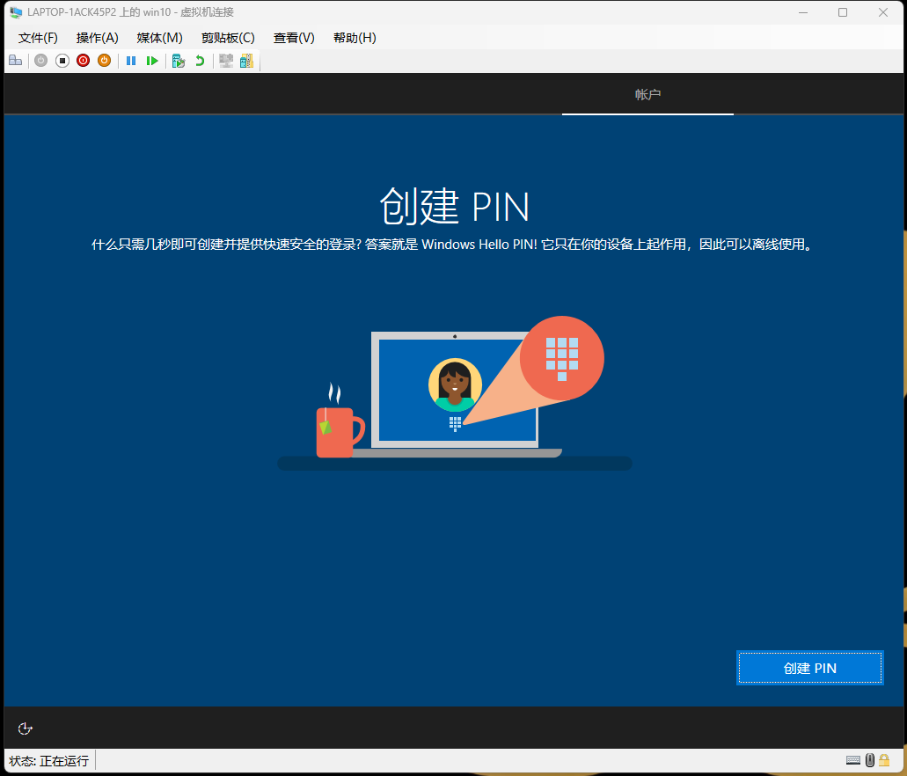Viewport: 907px width, 776px height.
Task: Click the keyboard status icon in the status bar
Action: tap(853, 760)
